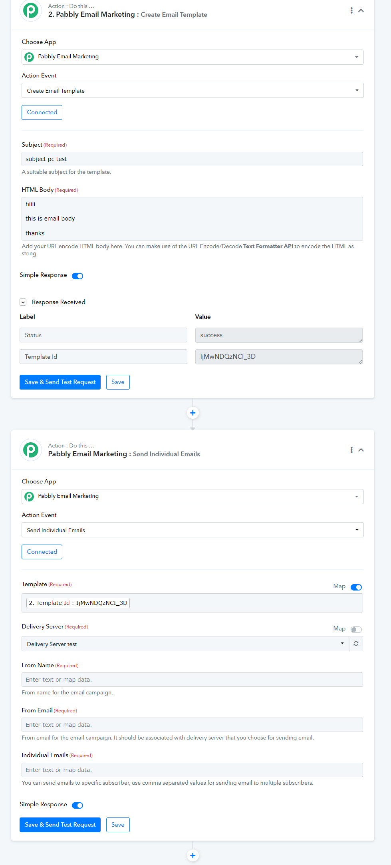The width and height of the screenshot is (391, 865).
Task: Click the Status label field
Action: [103, 335]
